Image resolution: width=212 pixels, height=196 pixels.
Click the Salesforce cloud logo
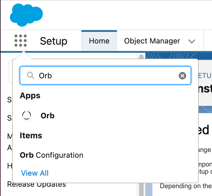click(x=26, y=15)
